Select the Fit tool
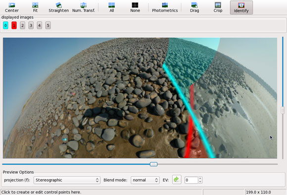 (35, 7)
